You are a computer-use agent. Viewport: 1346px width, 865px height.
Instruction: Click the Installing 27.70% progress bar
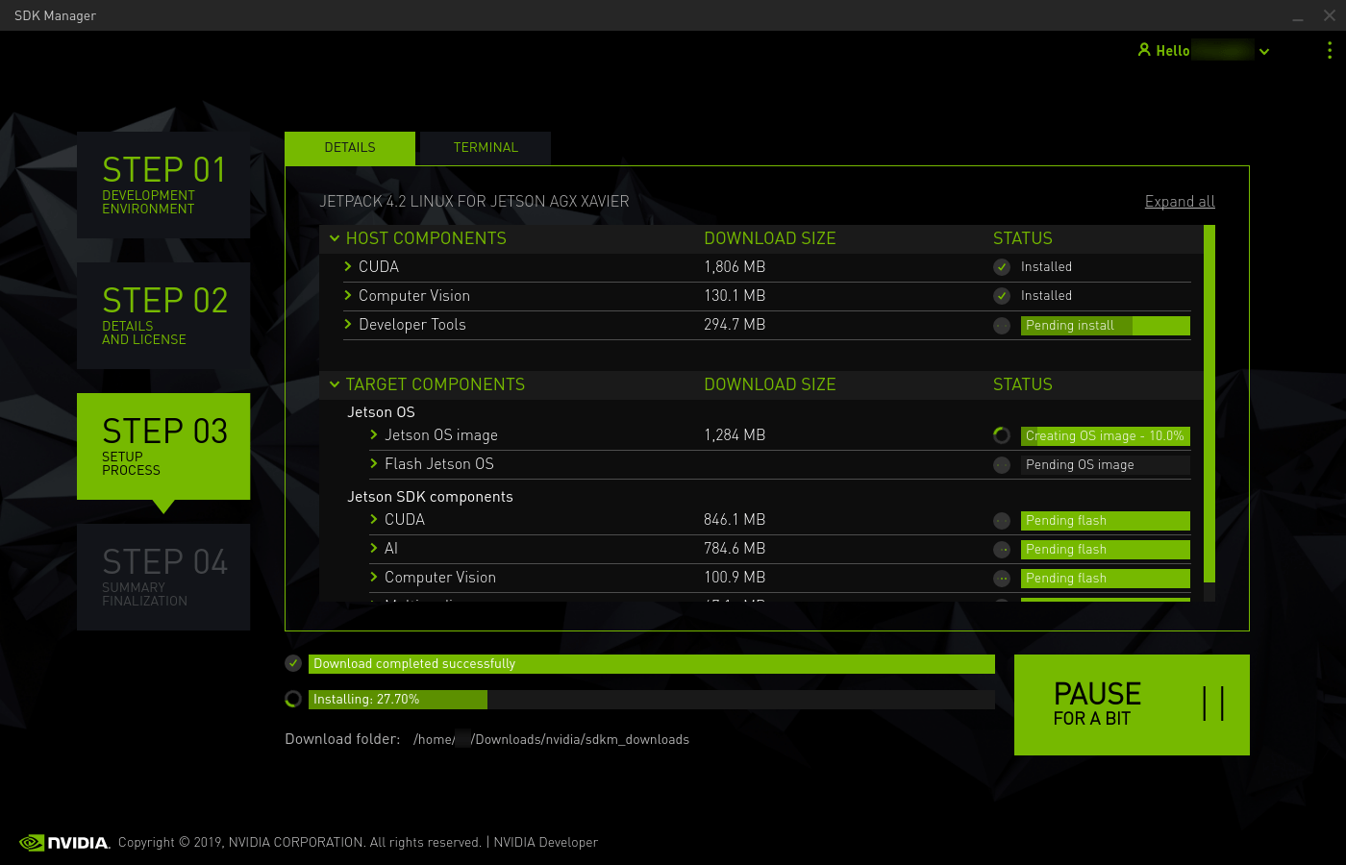(397, 699)
